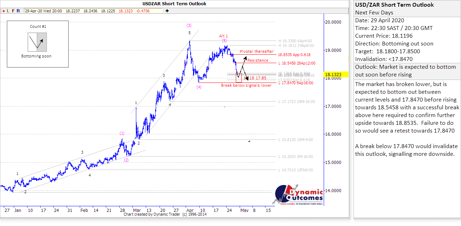
Task: Click the Direction: Bottoming out soon line
Action: (x=394, y=44)
